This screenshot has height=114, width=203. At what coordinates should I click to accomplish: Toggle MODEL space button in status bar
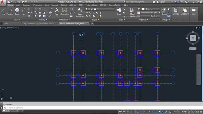(122, 111)
